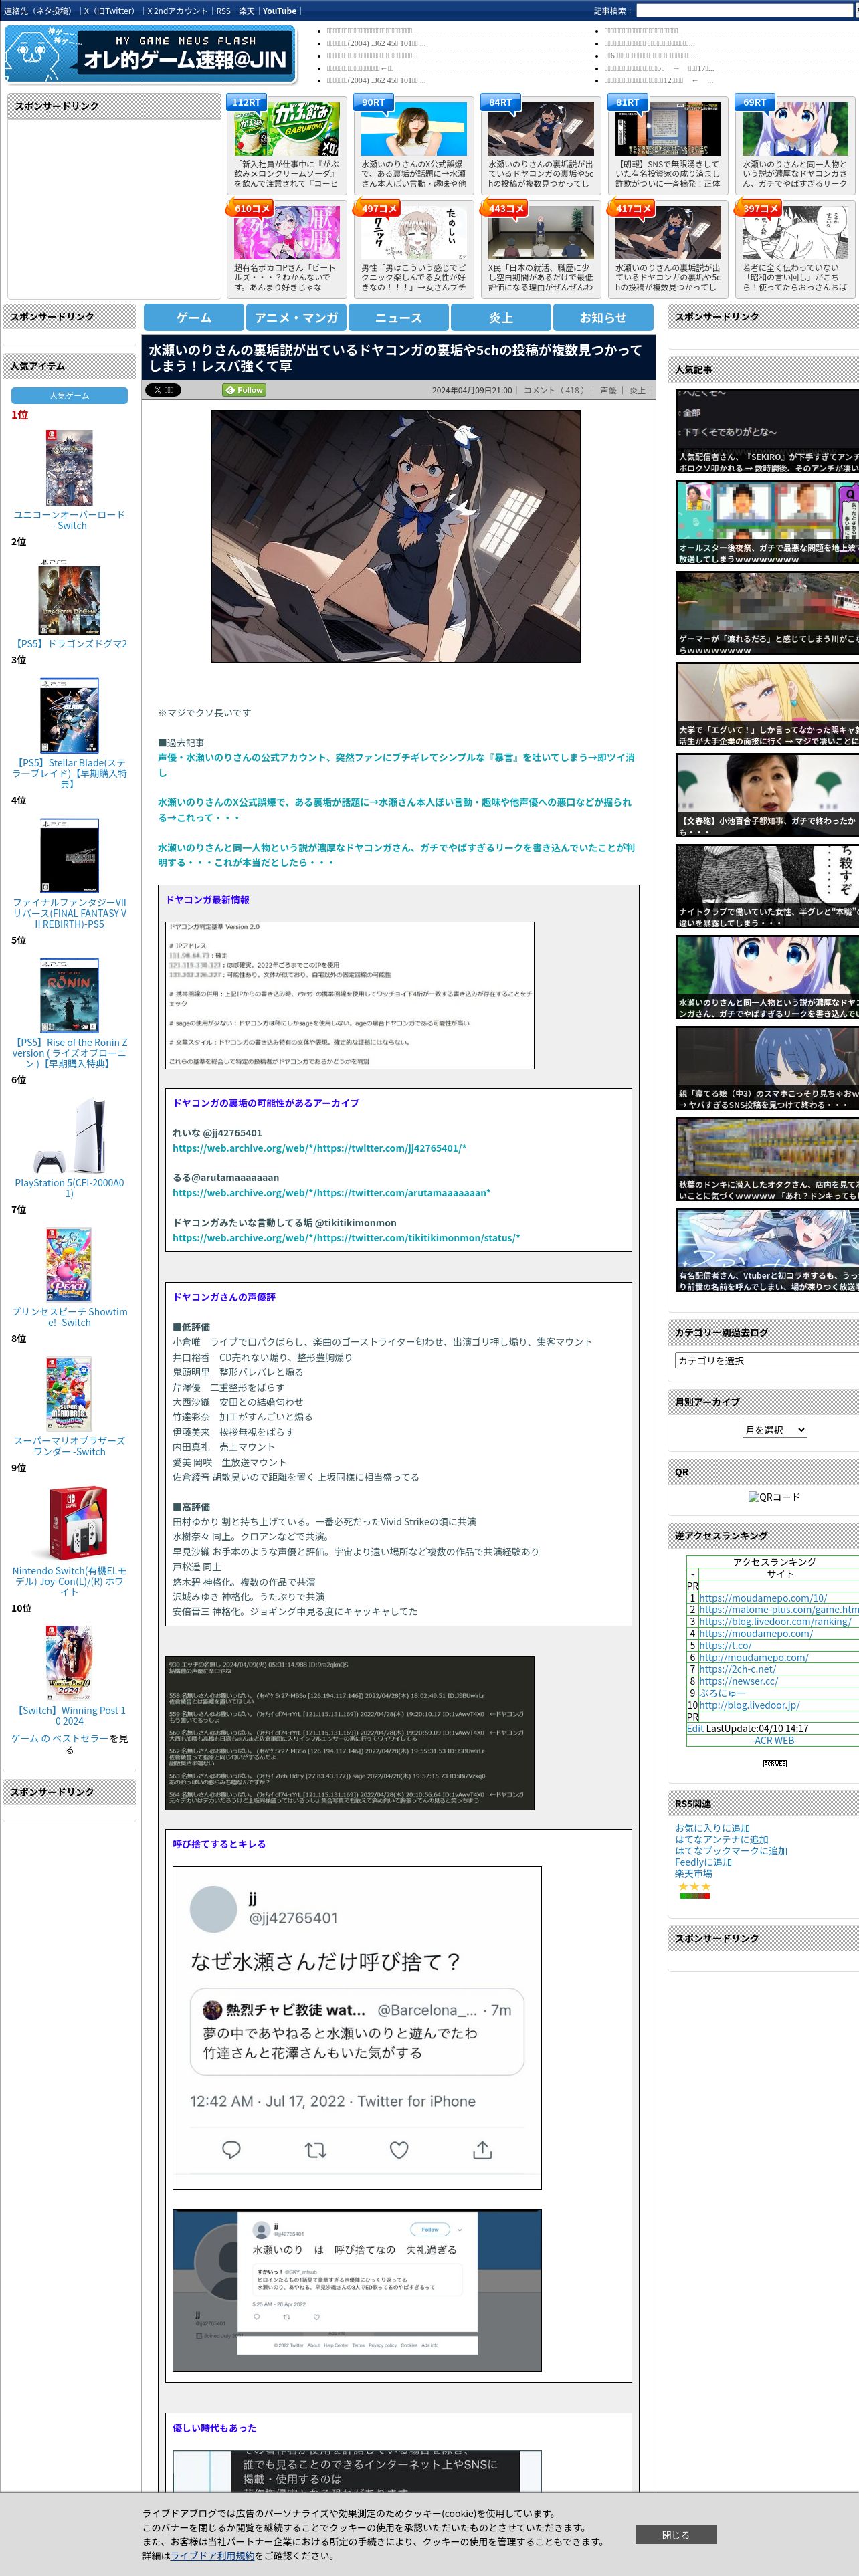Image resolution: width=859 pixels, height=2576 pixels.
Task: Click the green Feedly Follow button
Action: tap(244, 390)
